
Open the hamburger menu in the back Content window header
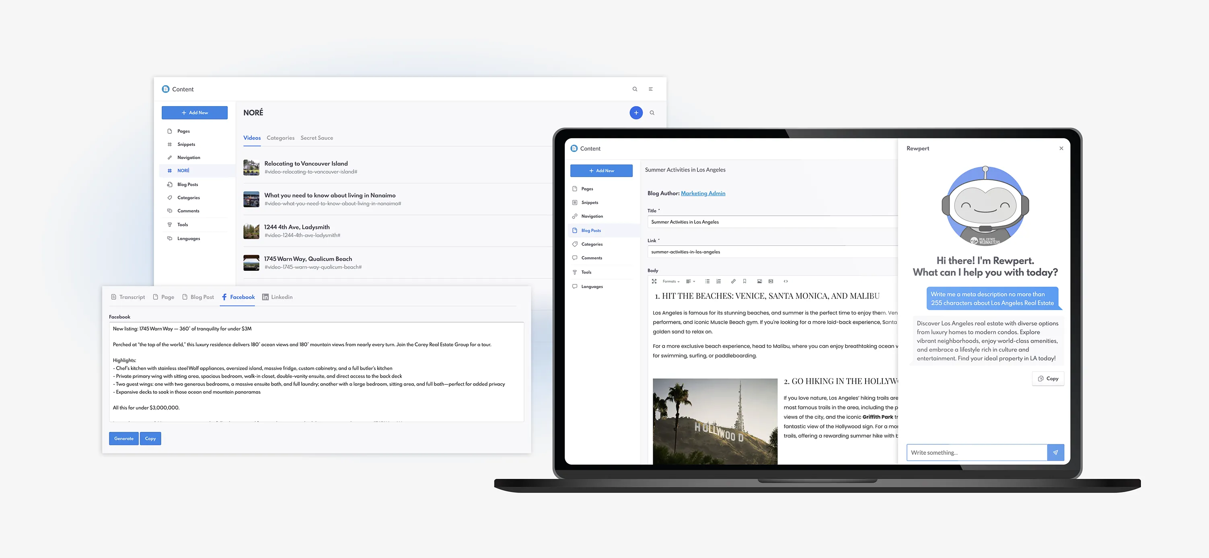click(x=650, y=89)
